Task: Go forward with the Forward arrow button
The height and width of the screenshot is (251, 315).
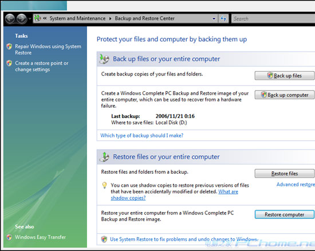Action: [x=22, y=18]
